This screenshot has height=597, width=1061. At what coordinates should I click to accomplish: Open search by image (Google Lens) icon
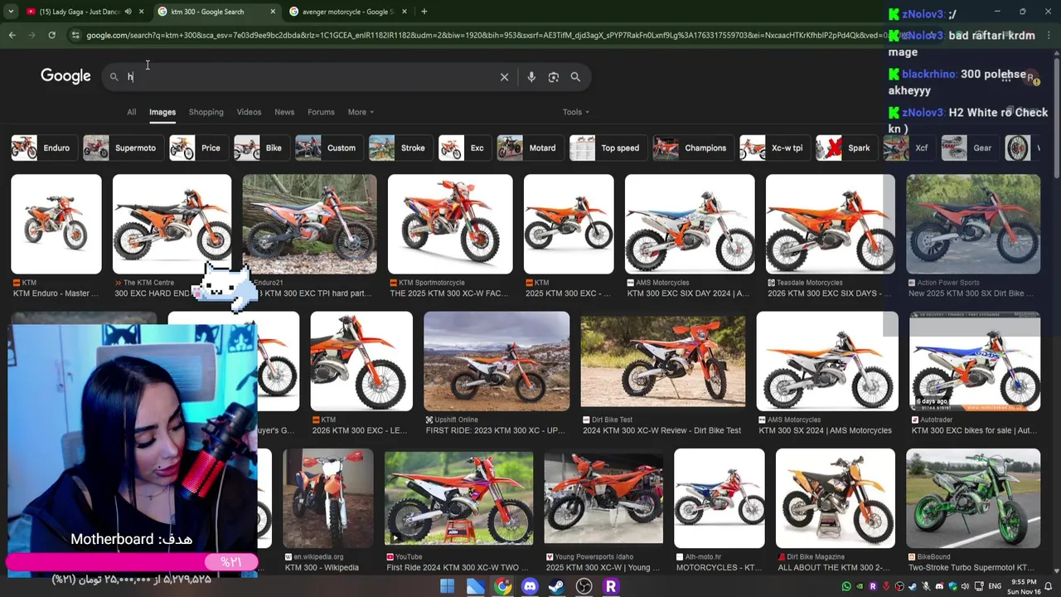[x=554, y=77]
